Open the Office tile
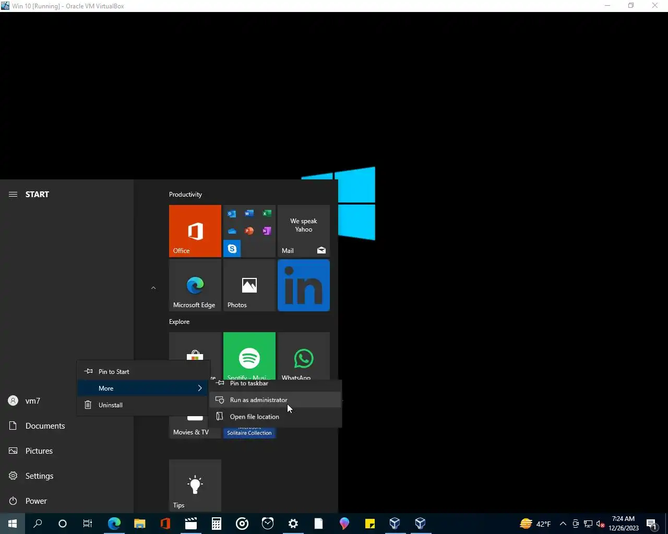 [195, 231]
